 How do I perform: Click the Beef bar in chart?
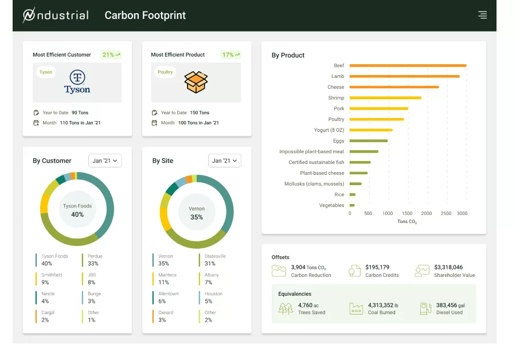coord(408,66)
